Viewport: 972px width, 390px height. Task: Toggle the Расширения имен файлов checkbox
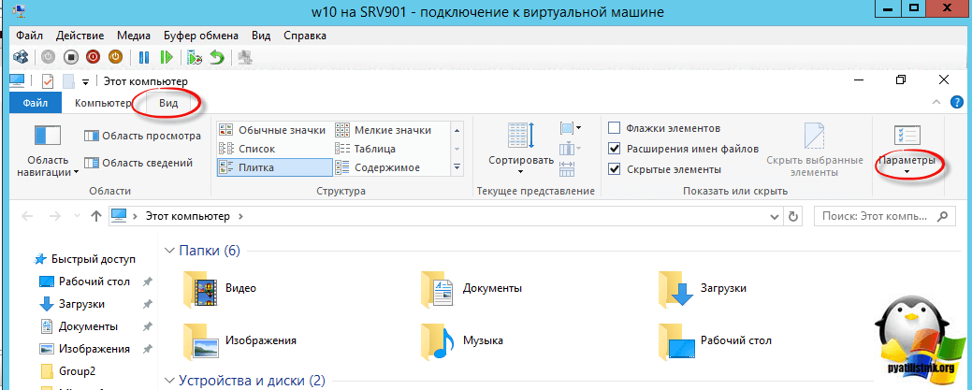pos(615,149)
